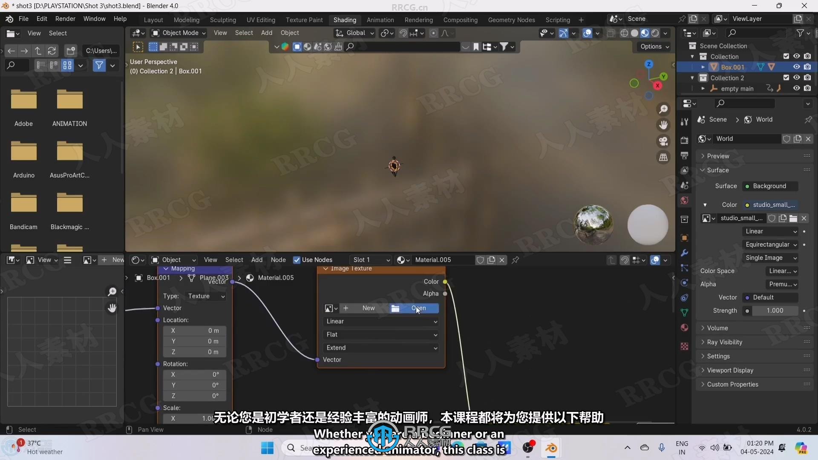Screen dimensions: 818x460
Task: Open the Flat projection dropdown in the Image Texture node
Action: click(x=381, y=335)
